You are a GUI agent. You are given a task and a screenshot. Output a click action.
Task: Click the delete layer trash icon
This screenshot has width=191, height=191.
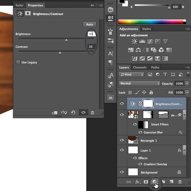pos(180,182)
